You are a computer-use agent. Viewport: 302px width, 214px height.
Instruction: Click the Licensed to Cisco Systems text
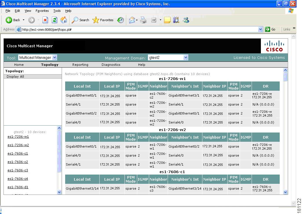pos(259,57)
